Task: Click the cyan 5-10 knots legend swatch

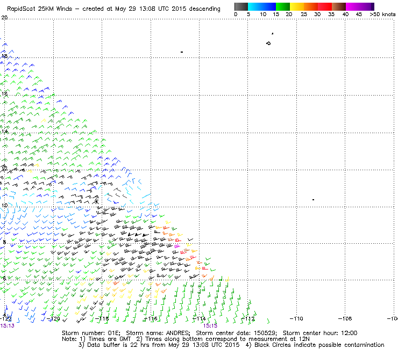Action: [255, 6]
